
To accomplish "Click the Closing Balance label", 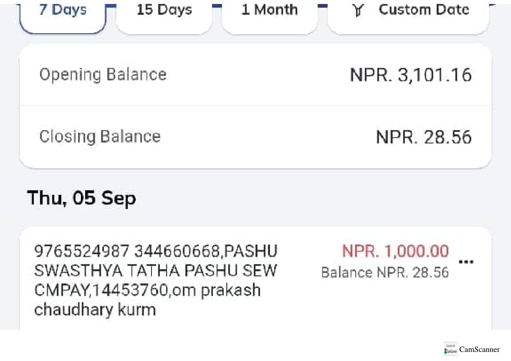I will [x=100, y=136].
